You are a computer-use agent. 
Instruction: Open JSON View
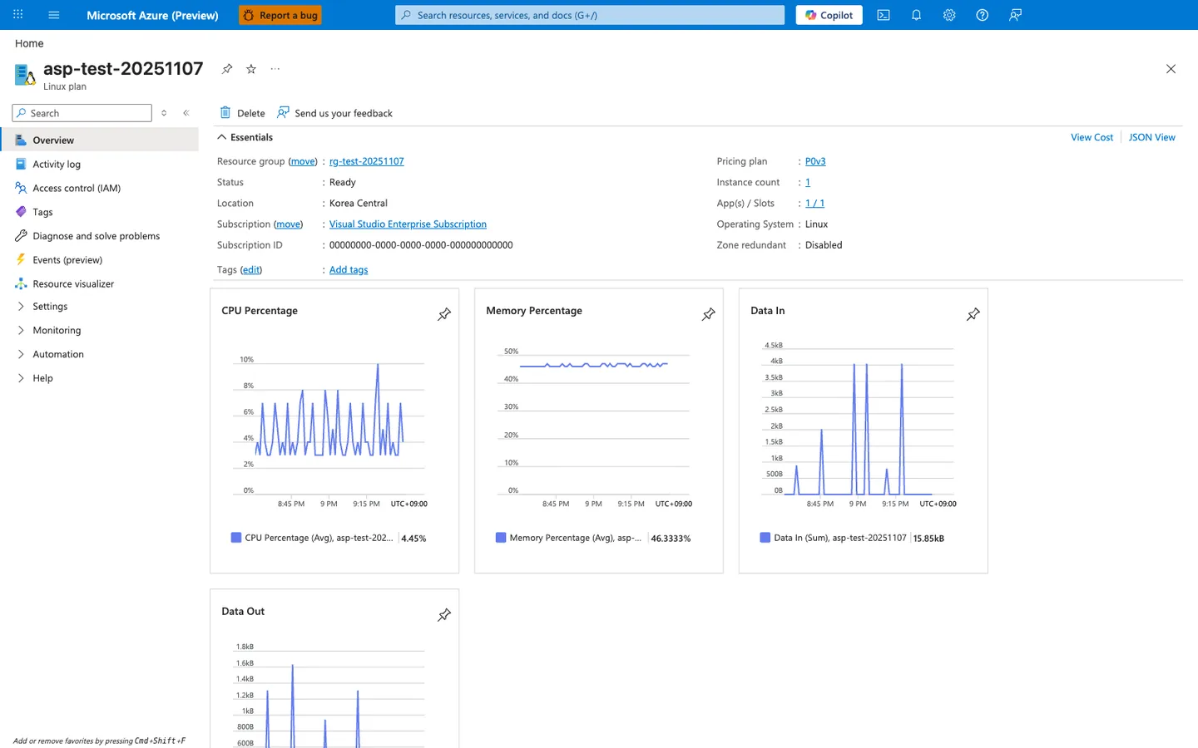pyautogui.click(x=1152, y=137)
